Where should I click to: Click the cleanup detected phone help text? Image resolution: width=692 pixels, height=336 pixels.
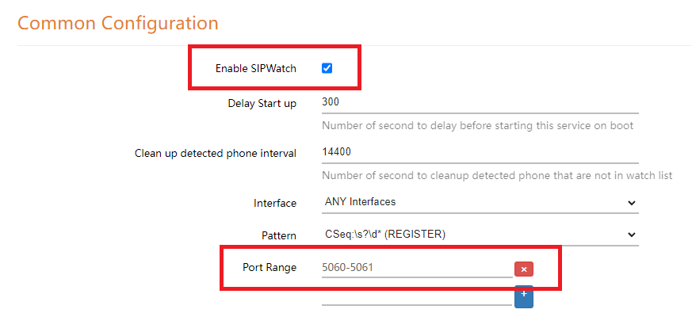tap(497, 175)
